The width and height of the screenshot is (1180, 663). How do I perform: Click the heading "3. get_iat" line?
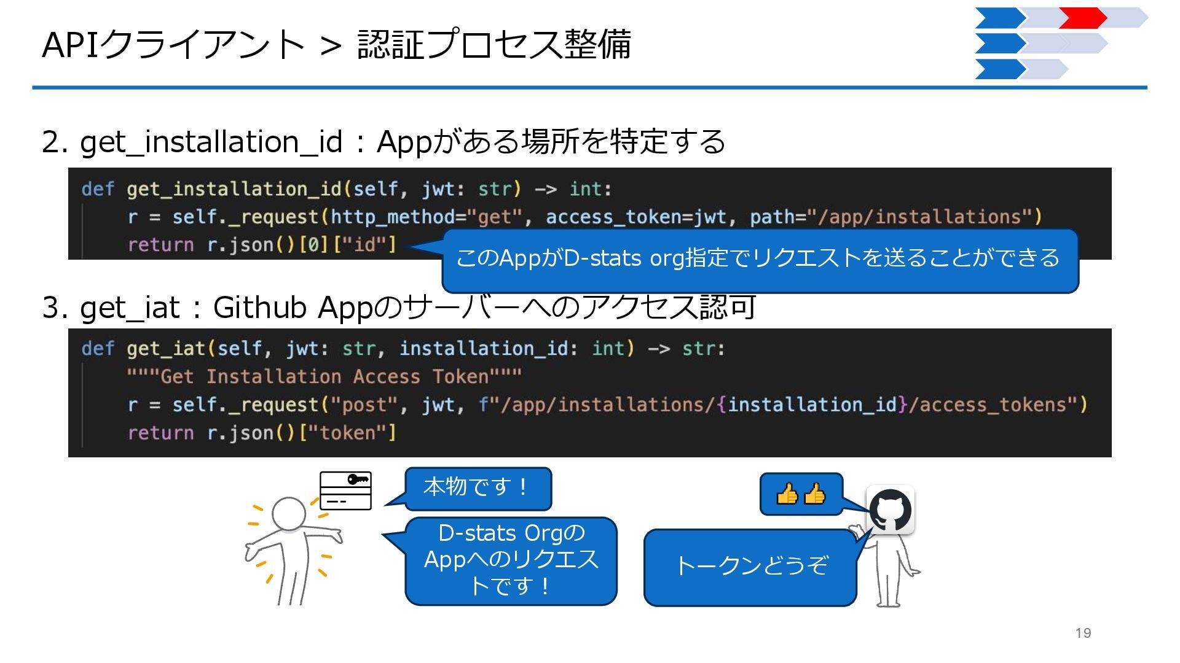(x=398, y=308)
